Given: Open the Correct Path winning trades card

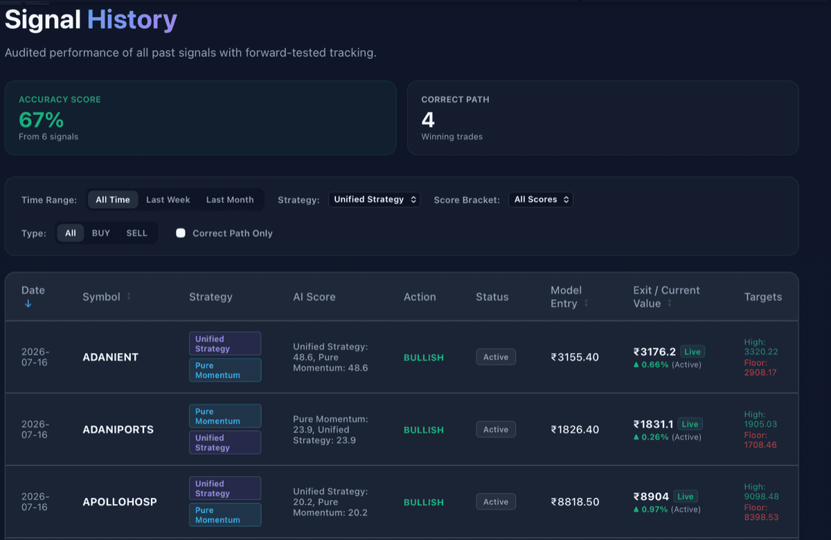Looking at the screenshot, I should click(602, 118).
